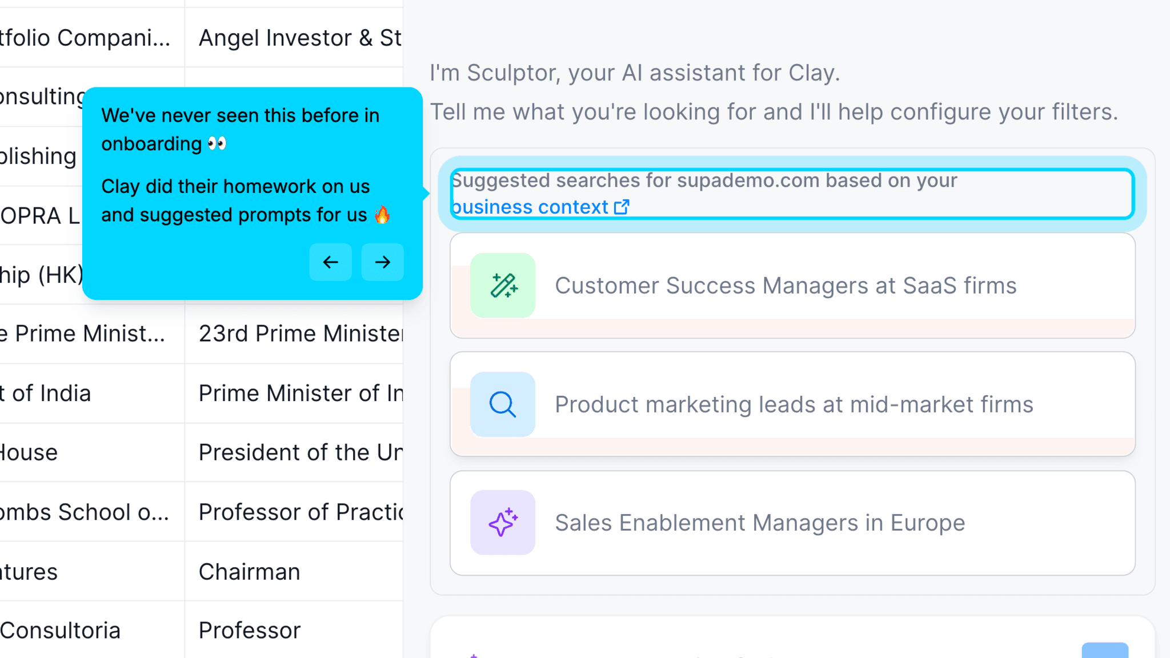Click the external link icon beside business context
The width and height of the screenshot is (1170, 658).
tap(621, 207)
